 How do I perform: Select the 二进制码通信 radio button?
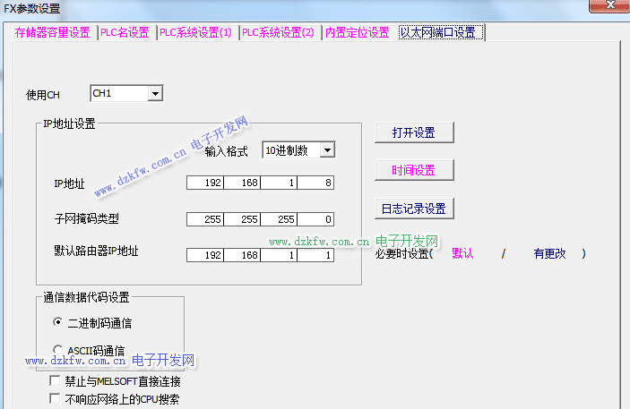coord(58,322)
